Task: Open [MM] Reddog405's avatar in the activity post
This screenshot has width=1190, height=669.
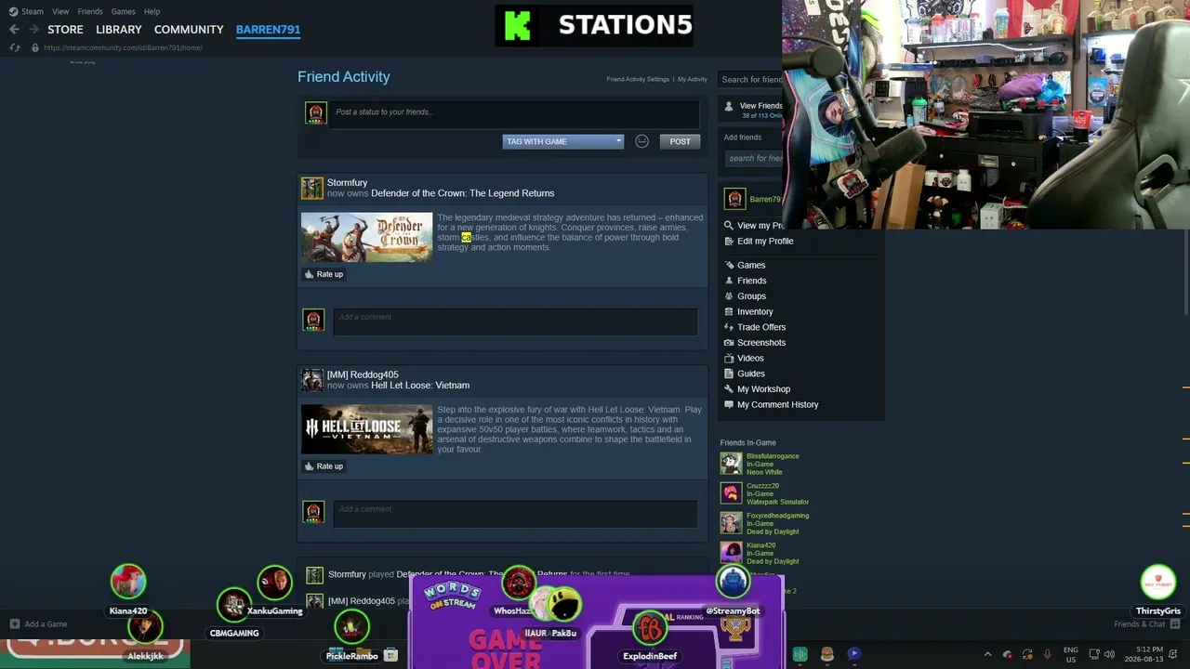Action: 312,380
